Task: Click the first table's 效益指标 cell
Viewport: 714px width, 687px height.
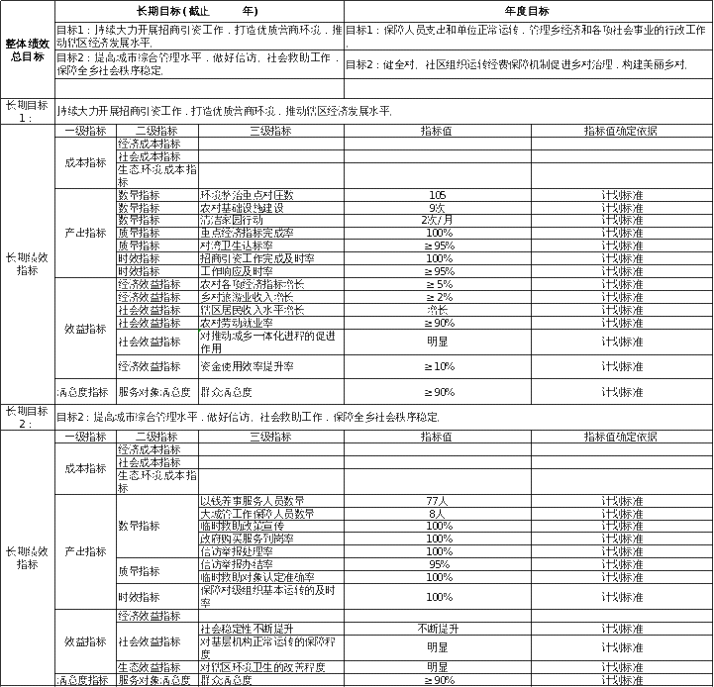Action: click(86, 329)
